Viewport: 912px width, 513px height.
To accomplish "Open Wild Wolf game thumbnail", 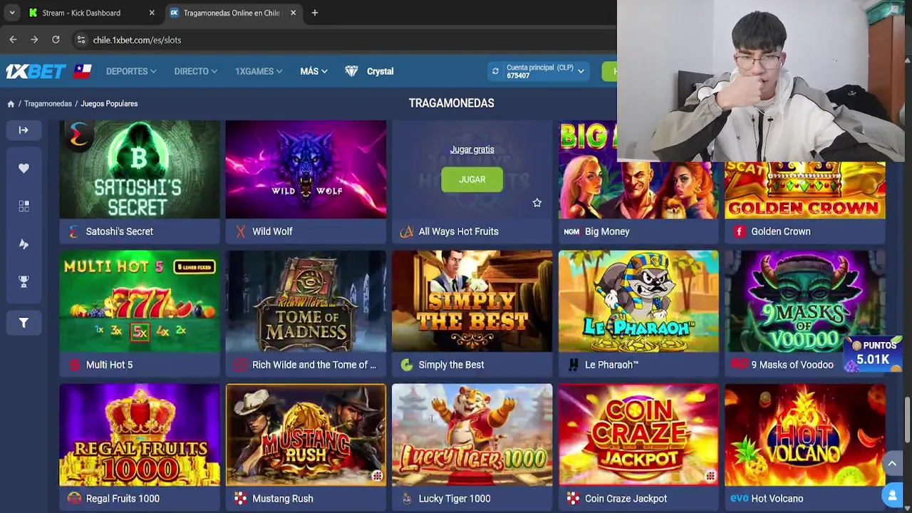I will 306,170.
